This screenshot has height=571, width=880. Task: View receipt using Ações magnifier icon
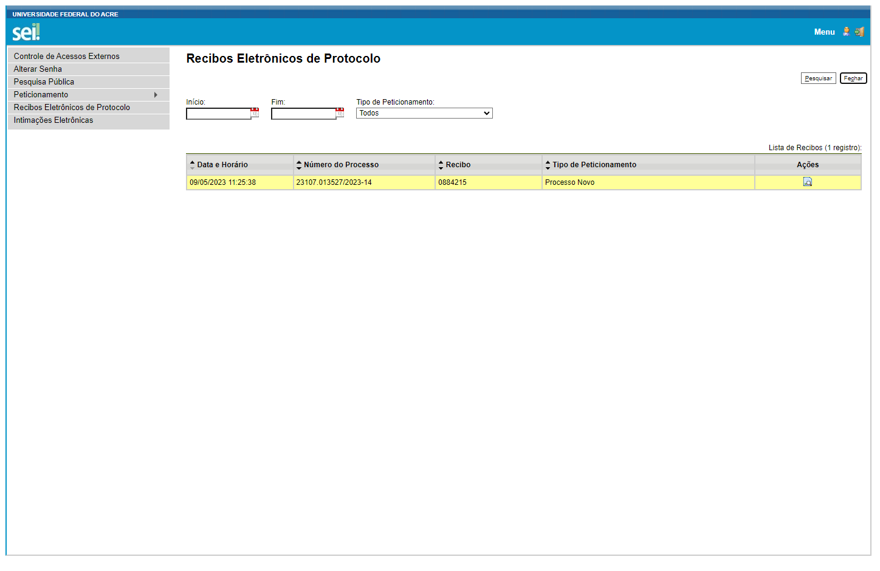pyautogui.click(x=808, y=182)
